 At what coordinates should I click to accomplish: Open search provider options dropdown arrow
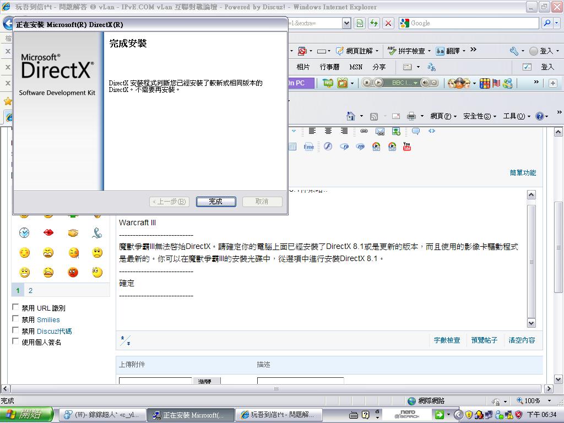pos(556,23)
